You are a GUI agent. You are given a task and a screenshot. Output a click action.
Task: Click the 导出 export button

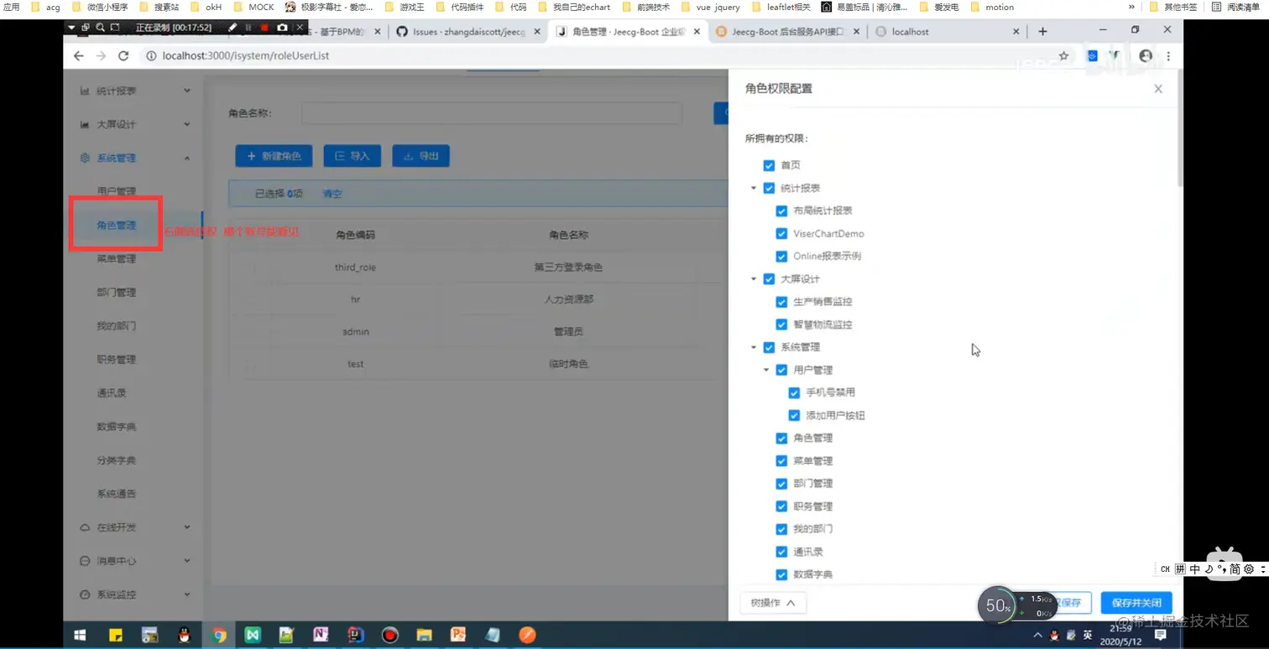click(420, 155)
